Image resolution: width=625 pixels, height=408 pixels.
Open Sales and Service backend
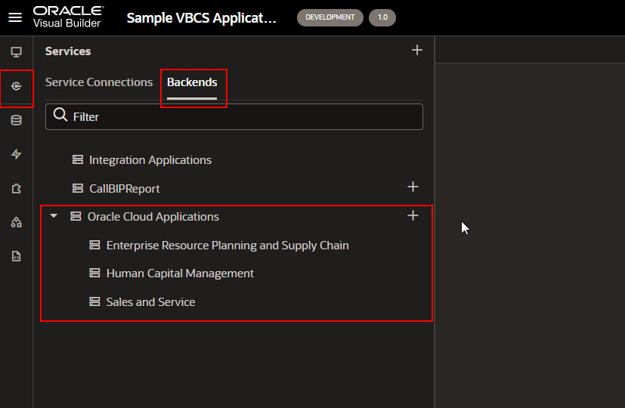pyautogui.click(x=150, y=302)
